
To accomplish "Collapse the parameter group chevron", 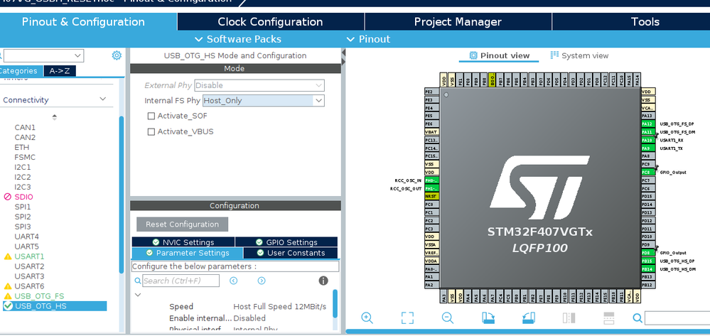I will [138, 295].
